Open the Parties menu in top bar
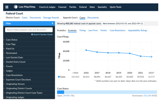 [x=73, y=7]
